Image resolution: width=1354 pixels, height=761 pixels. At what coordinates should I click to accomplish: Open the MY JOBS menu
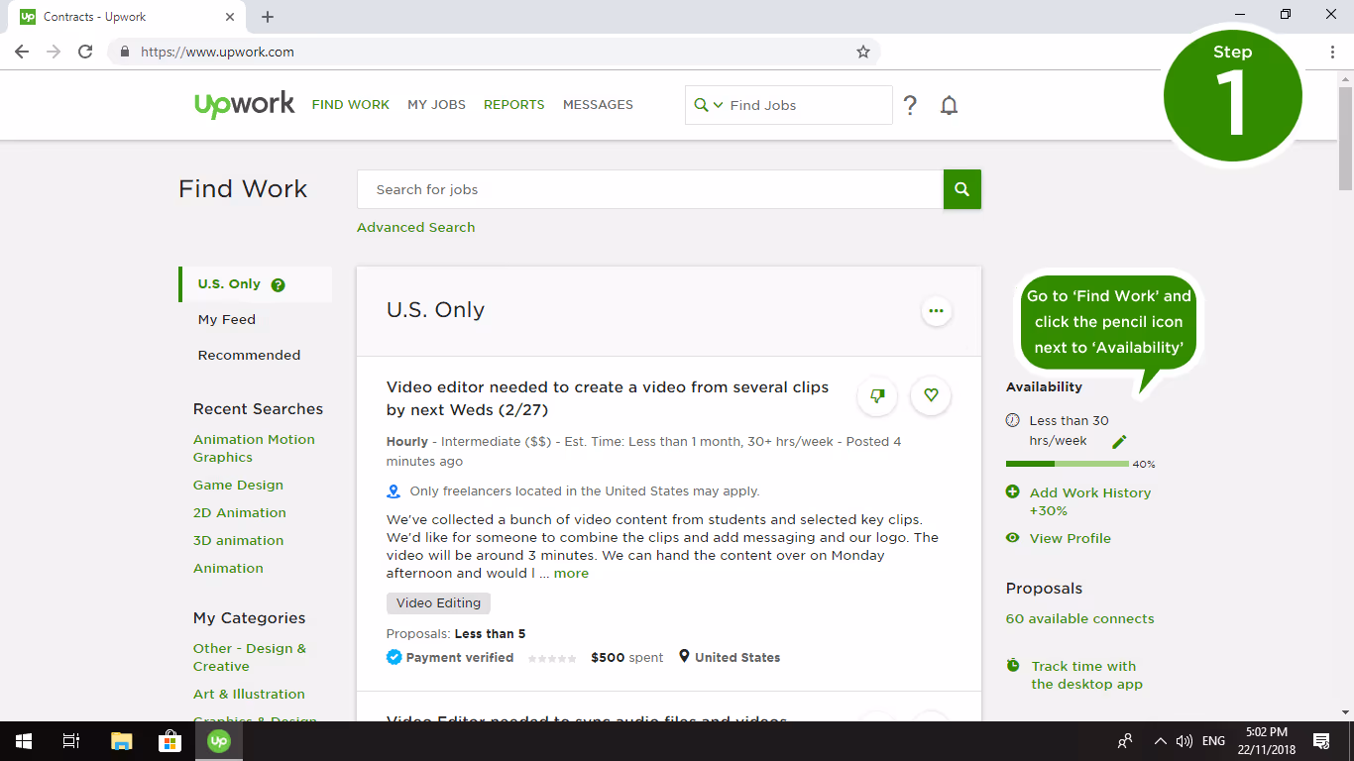[436, 105]
